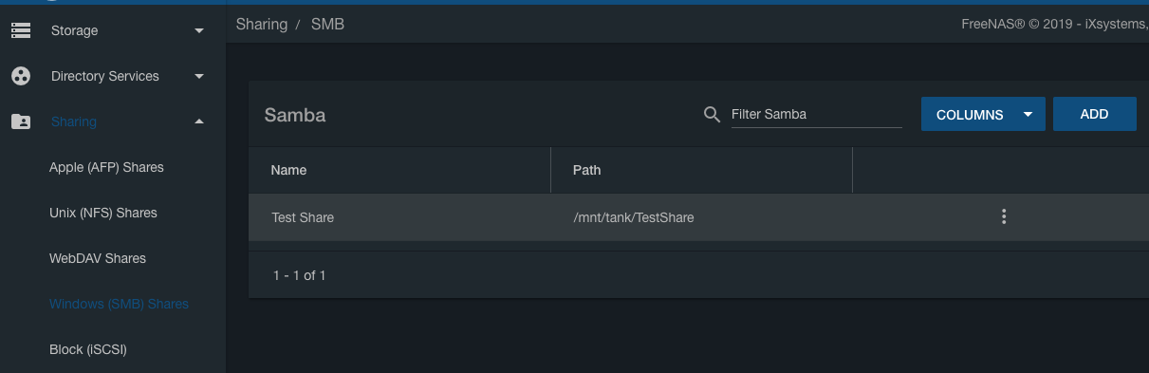Viewport: 1149px width, 373px height.
Task: Click the Storage drive icon in sidebar
Action: click(x=21, y=30)
